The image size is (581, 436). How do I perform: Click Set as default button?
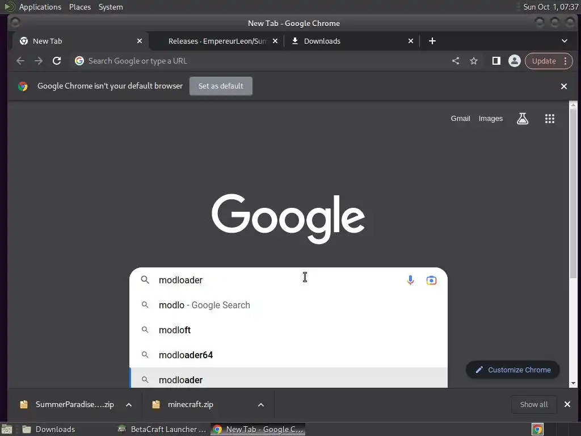(x=221, y=86)
